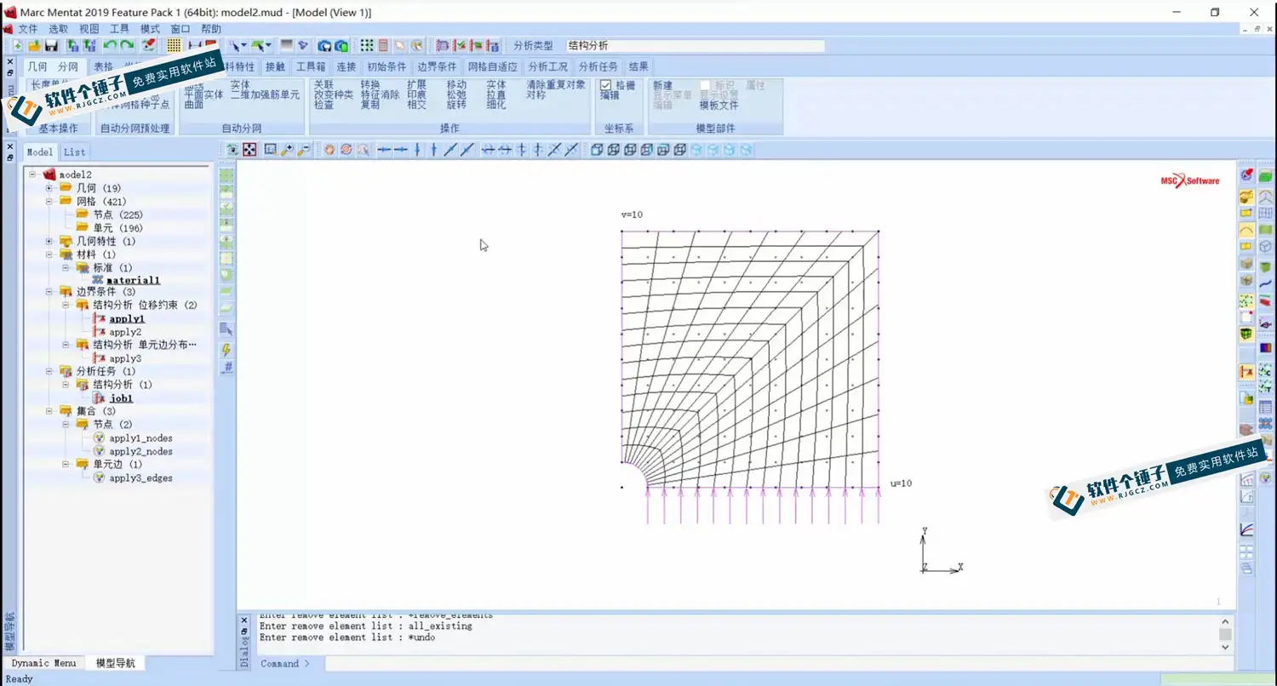Collapse the model2 root node

coord(33,174)
